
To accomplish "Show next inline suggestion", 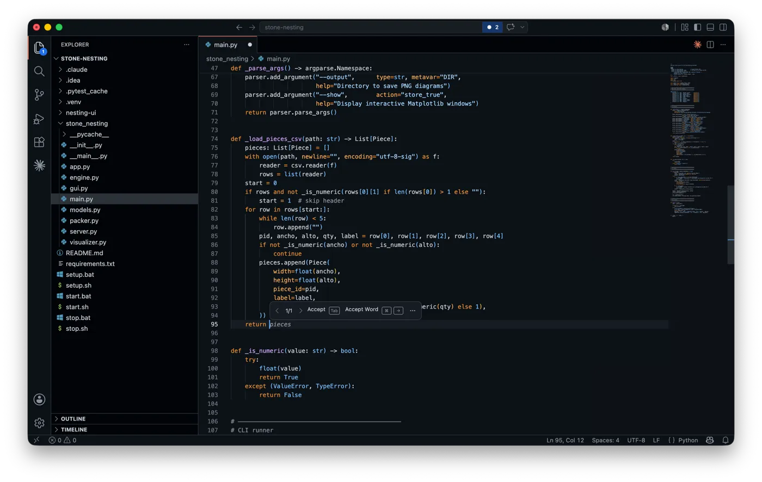I will pyautogui.click(x=300, y=311).
